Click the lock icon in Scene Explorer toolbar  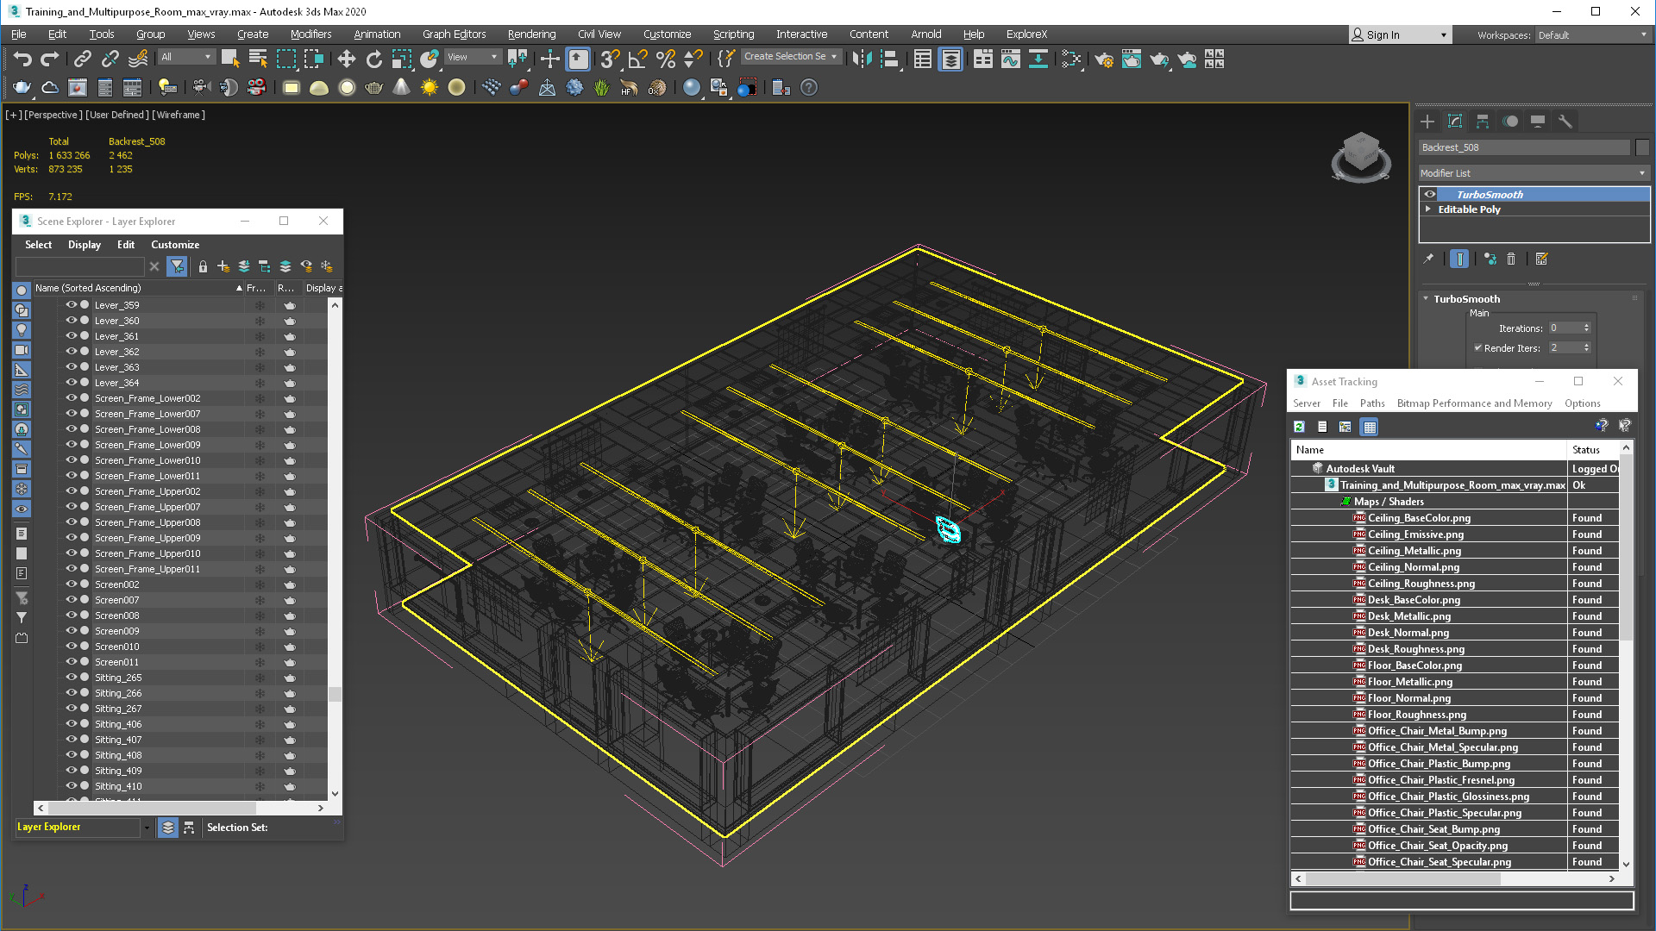(x=203, y=266)
